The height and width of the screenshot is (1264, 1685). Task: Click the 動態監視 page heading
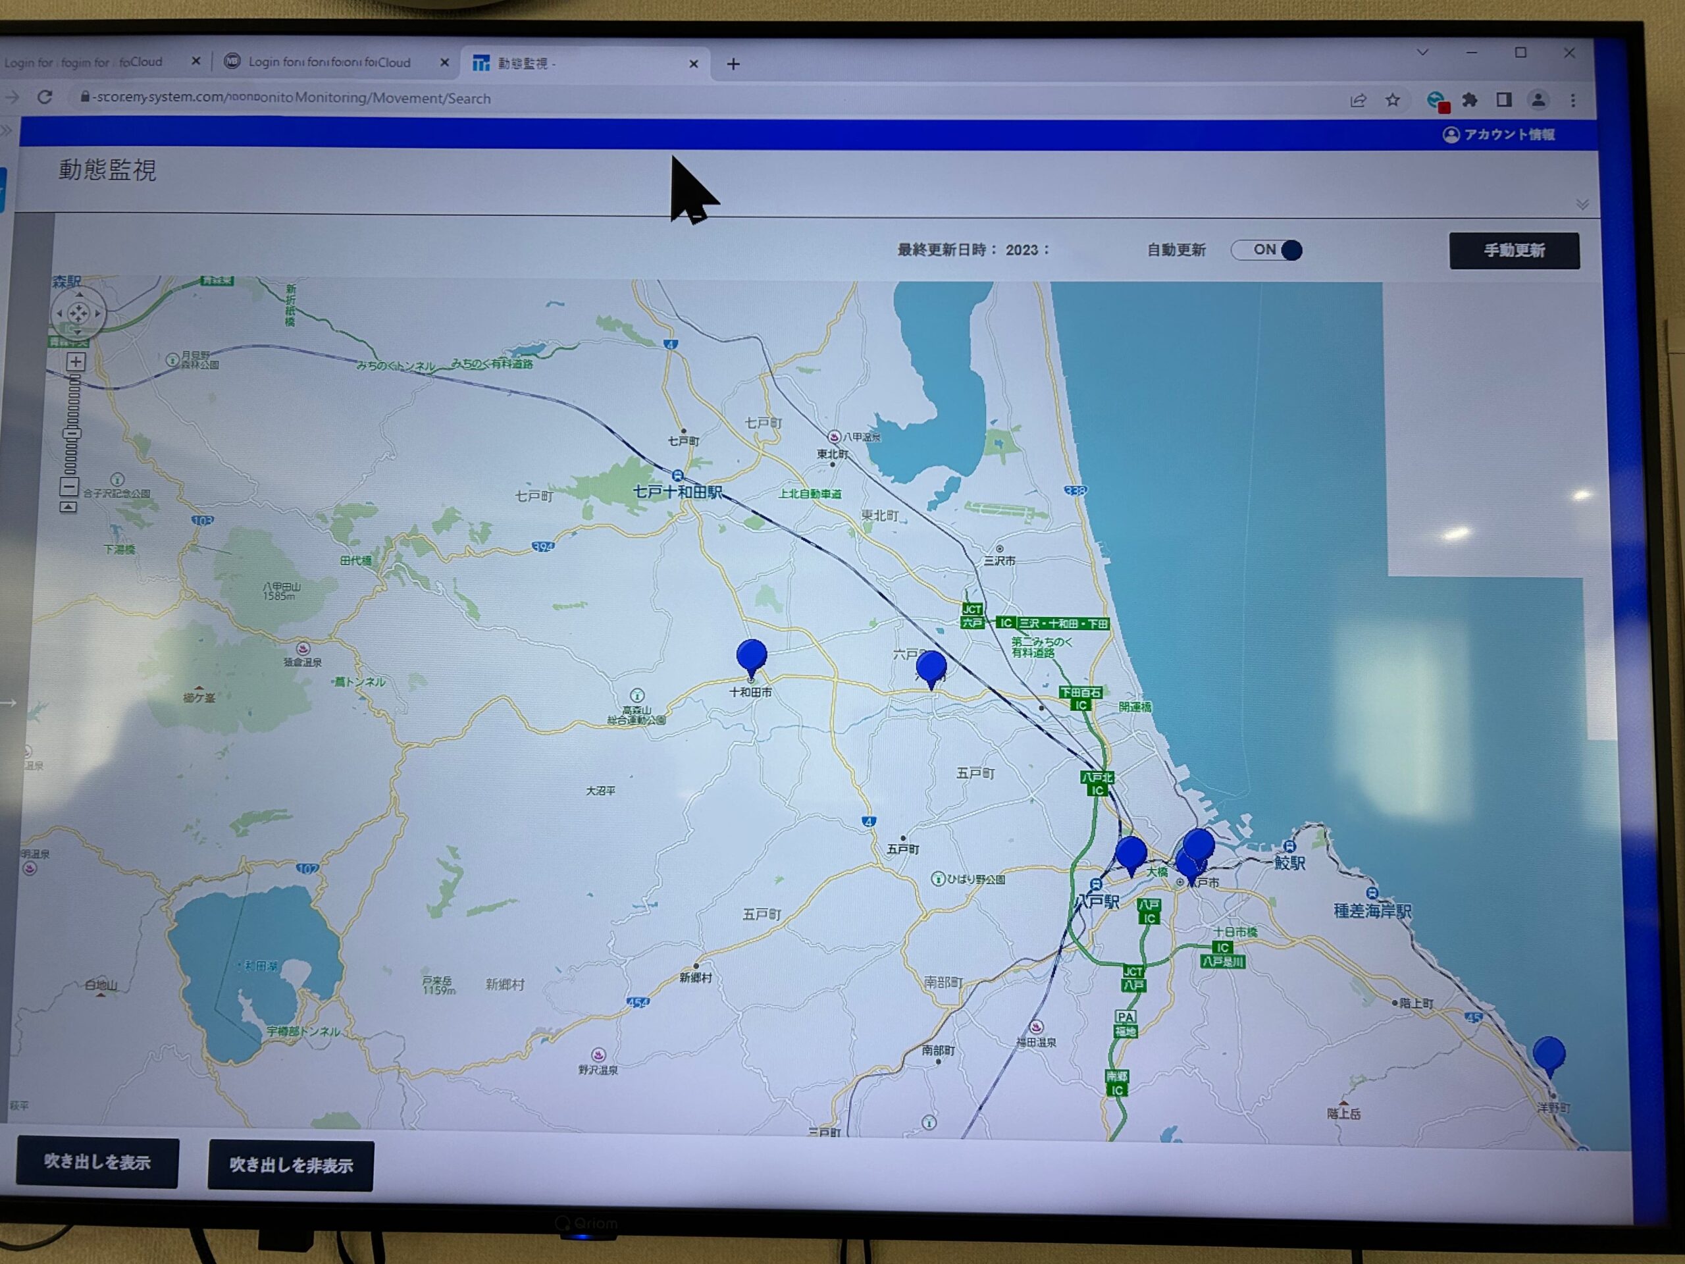point(107,169)
